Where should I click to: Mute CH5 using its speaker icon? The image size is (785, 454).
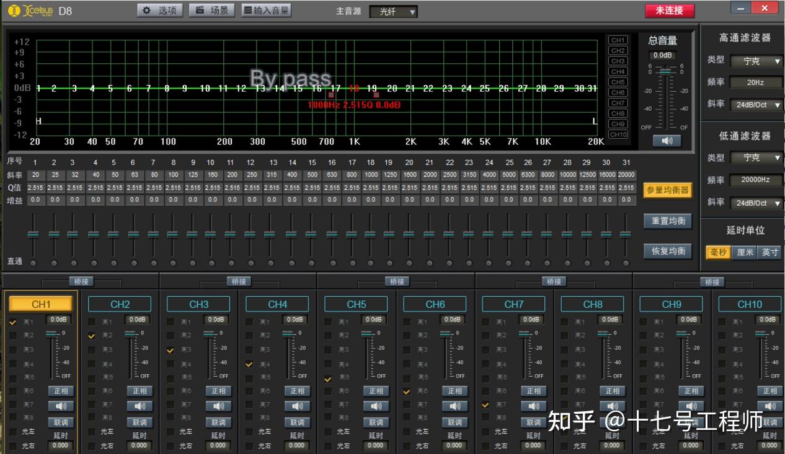pos(376,406)
